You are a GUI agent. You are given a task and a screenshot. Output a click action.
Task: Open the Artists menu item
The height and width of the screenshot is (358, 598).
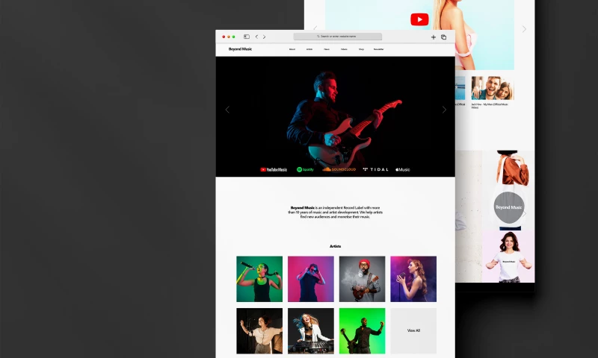pos(309,49)
